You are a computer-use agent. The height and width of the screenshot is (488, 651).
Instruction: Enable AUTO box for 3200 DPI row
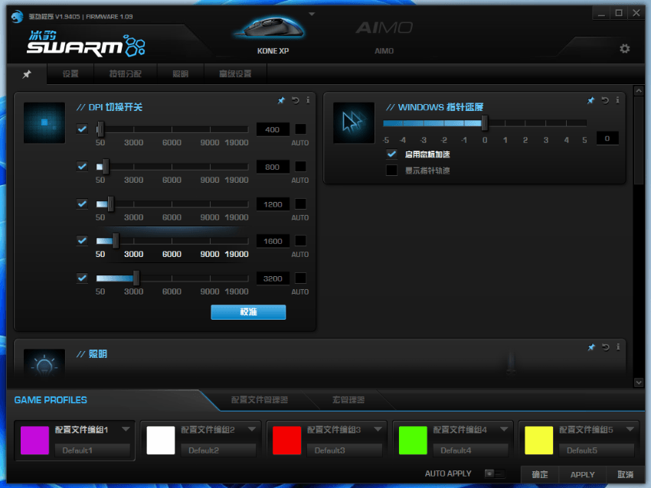click(300, 278)
